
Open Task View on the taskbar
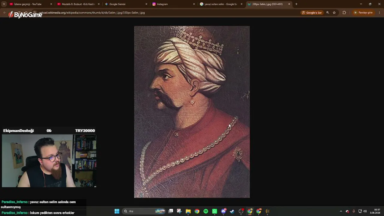coord(171,211)
